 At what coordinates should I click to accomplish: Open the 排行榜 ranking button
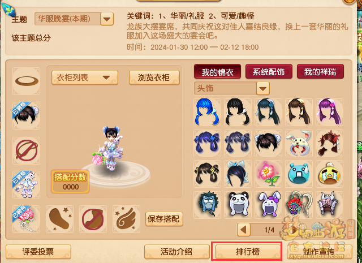247,252
